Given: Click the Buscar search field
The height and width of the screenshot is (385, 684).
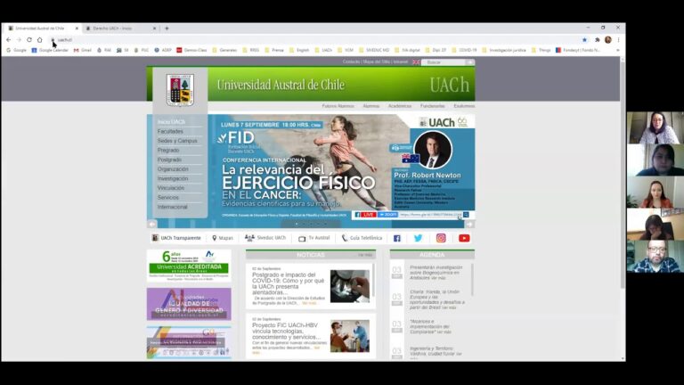Looking at the screenshot, I should coord(444,62).
